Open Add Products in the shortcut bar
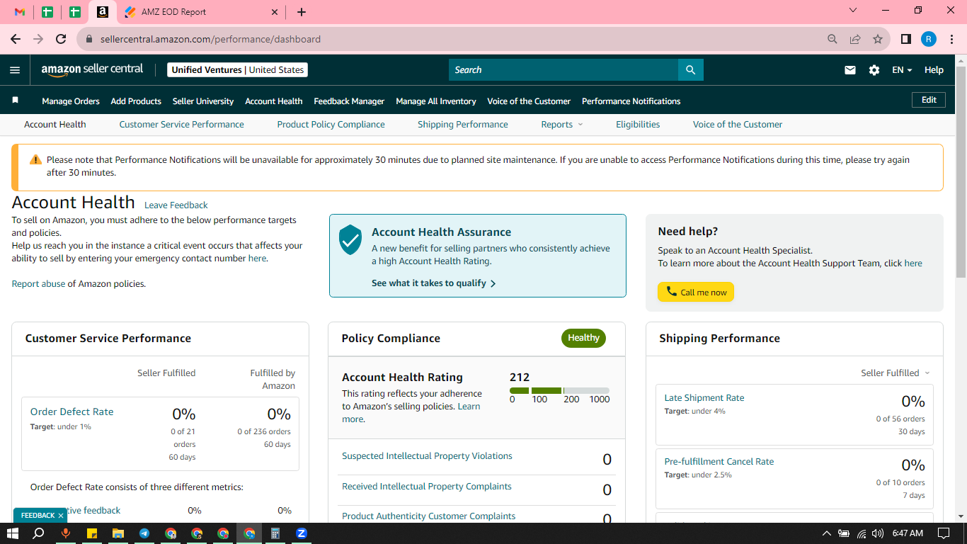This screenshot has width=967, height=544. pyautogui.click(x=136, y=101)
